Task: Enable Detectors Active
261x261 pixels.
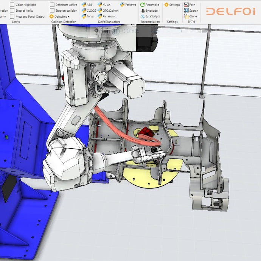Action: click(52, 5)
